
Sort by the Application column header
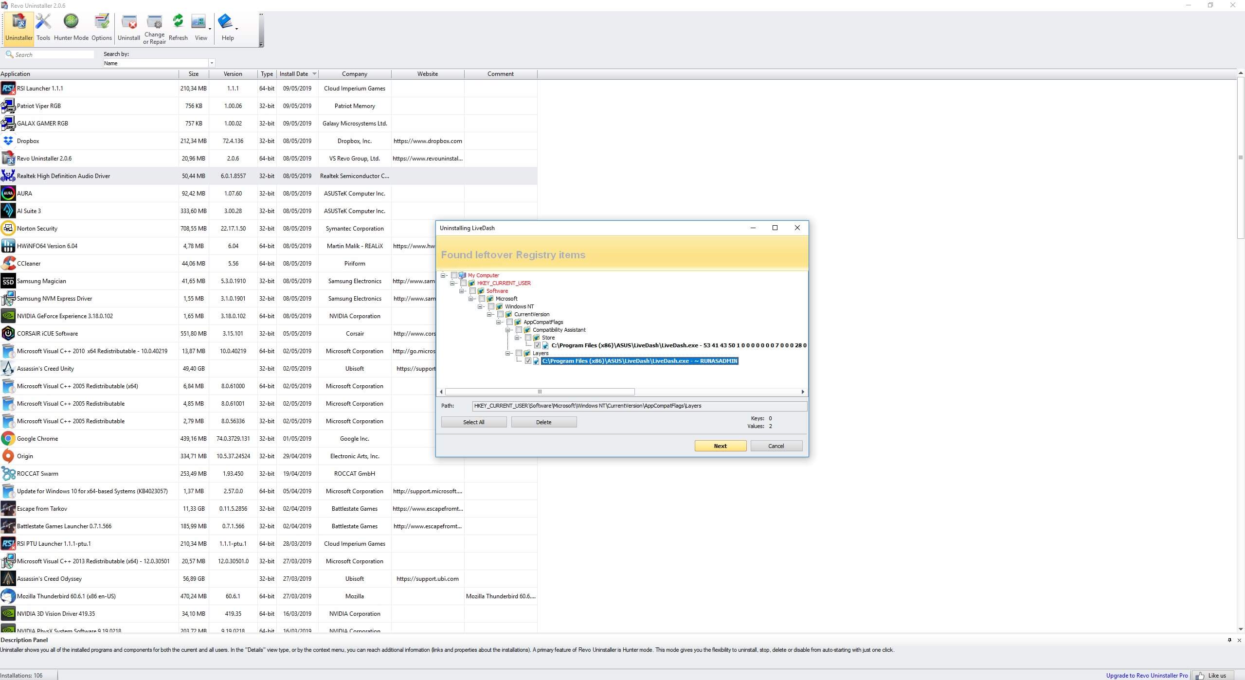point(89,74)
